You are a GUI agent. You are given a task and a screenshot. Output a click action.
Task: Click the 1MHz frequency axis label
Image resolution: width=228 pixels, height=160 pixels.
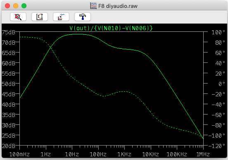click(x=203, y=154)
